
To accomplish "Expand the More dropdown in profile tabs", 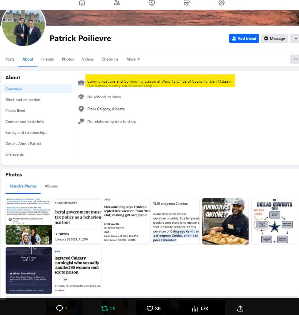I will [133, 59].
